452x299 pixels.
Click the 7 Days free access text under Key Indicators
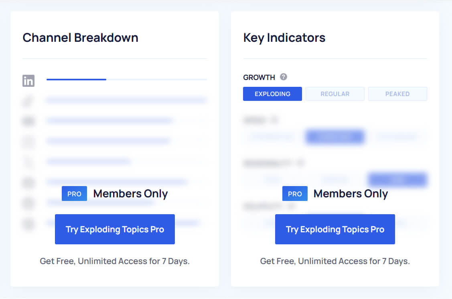click(x=335, y=261)
